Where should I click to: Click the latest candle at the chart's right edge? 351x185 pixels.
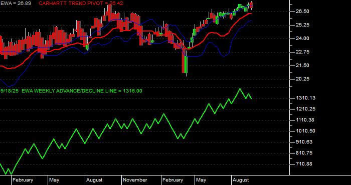click(x=251, y=5)
